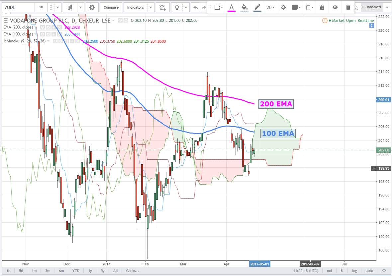Open the clone/copy drawing dropdown
392x276 pixels.
pos(310,8)
